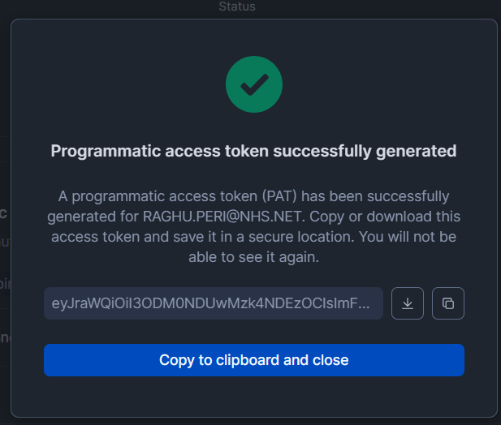This screenshot has width=501, height=425.
Task: Copy the token using the copy icon
Action: [448, 303]
